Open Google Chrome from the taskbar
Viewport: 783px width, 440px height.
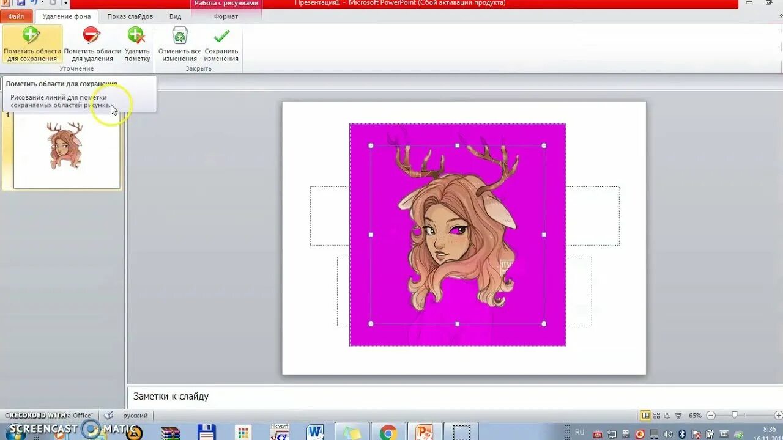tap(388, 433)
